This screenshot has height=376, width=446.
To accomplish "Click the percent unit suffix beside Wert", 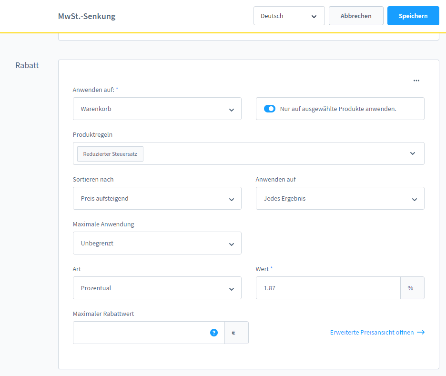I will 412,288.
